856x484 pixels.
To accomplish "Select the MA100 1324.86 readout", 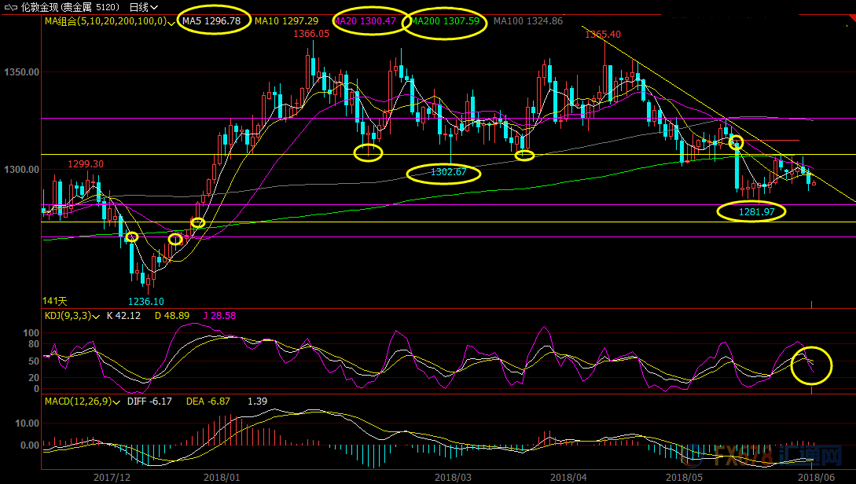I will (x=528, y=21).
